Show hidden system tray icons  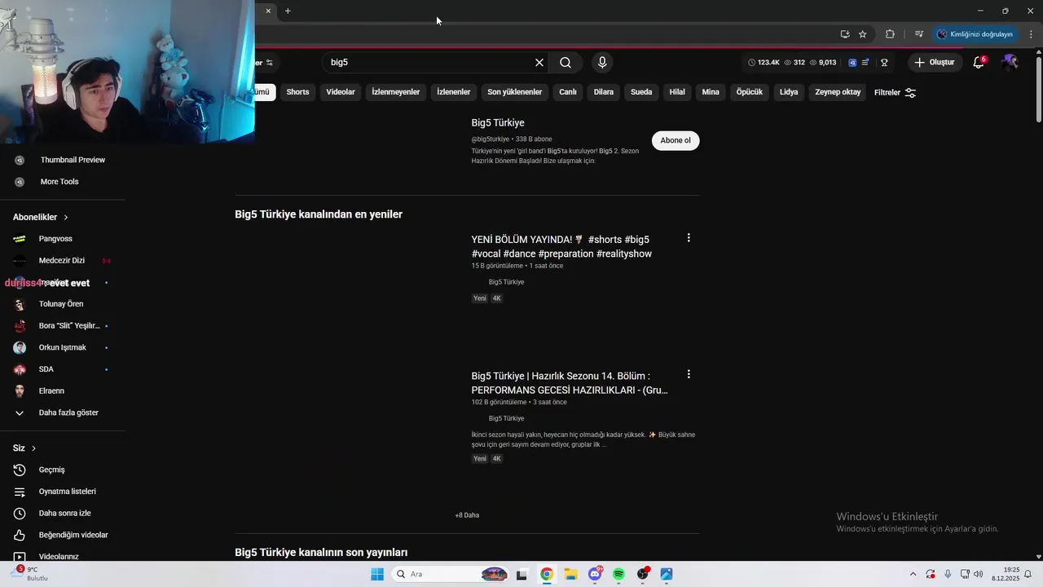(913, 574)
